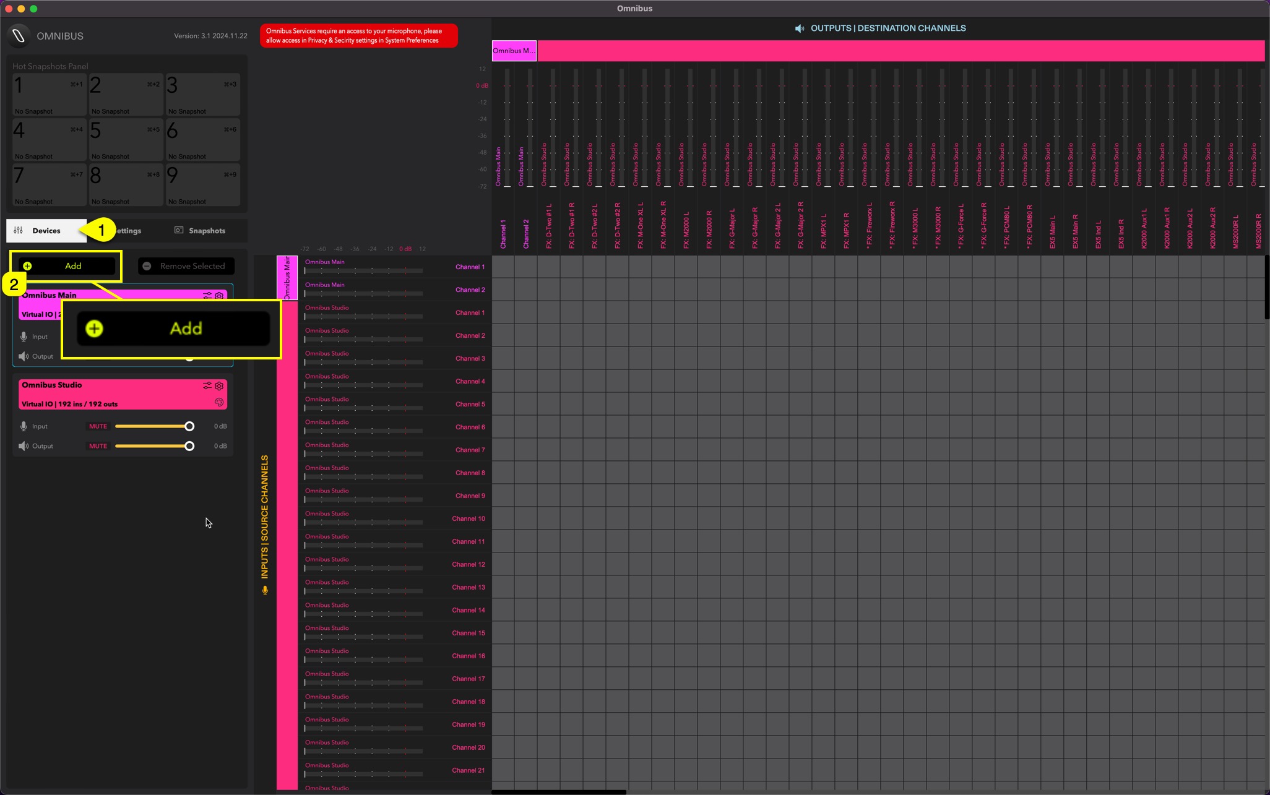Click the Add device button
This screenshot has width=1270, height=795.
[66, 266]
